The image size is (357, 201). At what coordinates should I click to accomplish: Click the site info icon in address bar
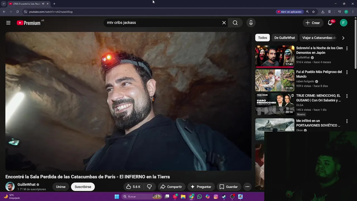pos(25,12)
